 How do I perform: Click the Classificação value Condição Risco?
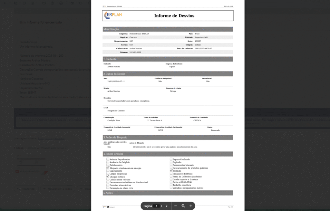click(x=114, y=120)
